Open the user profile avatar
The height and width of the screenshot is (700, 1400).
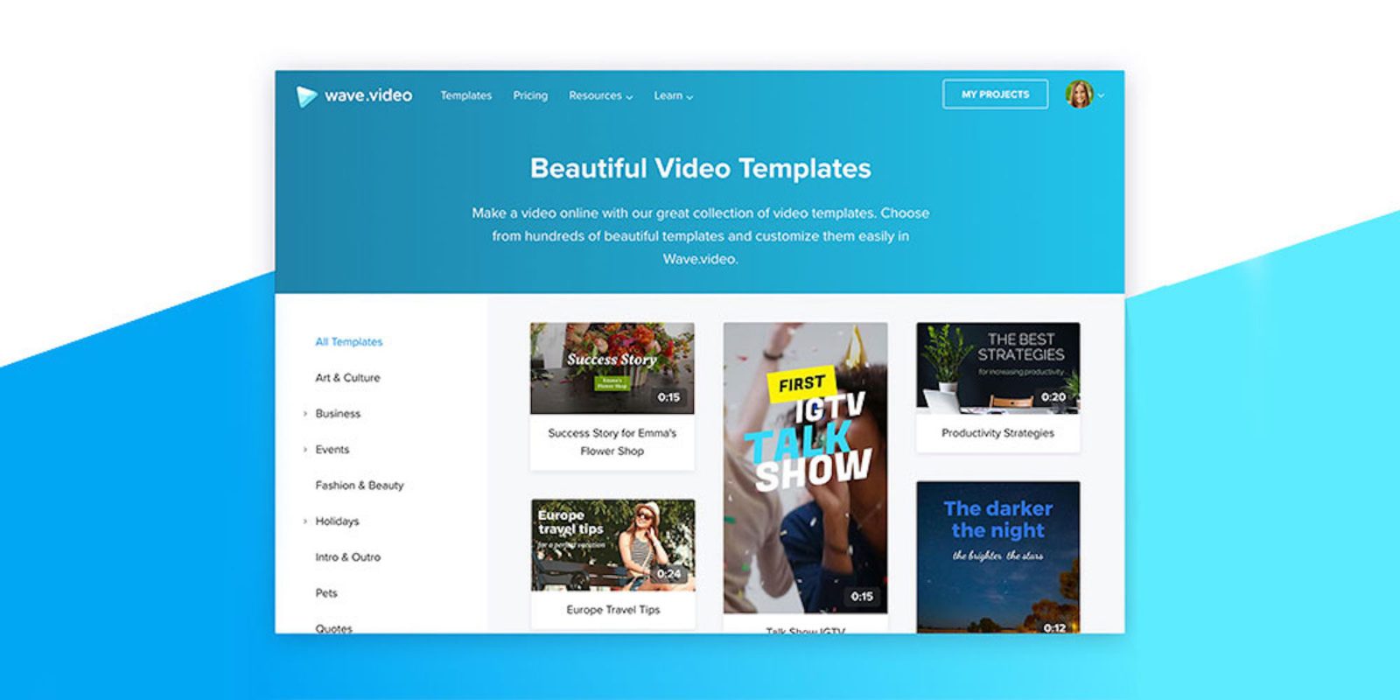[1079, 94]
